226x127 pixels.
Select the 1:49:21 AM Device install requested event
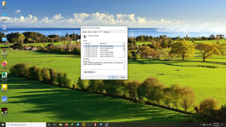pos(103,52)
